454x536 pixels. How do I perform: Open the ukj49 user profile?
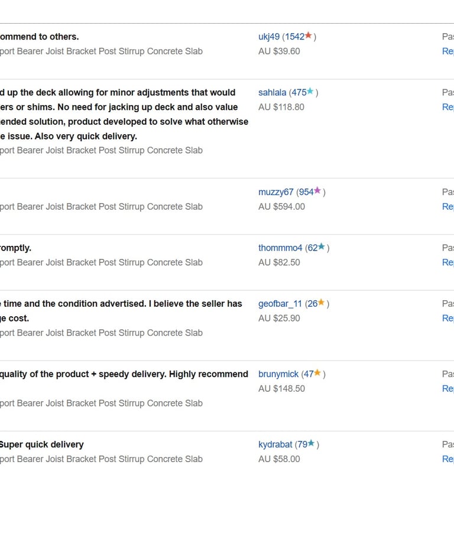[x=269, y=37]
